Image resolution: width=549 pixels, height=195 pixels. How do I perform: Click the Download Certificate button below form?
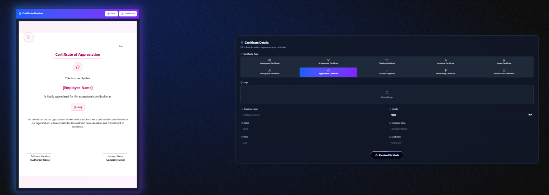387,155
